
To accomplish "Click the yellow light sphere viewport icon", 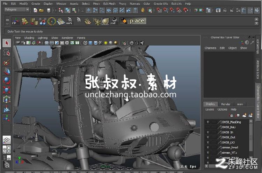I will coord(105,43).
